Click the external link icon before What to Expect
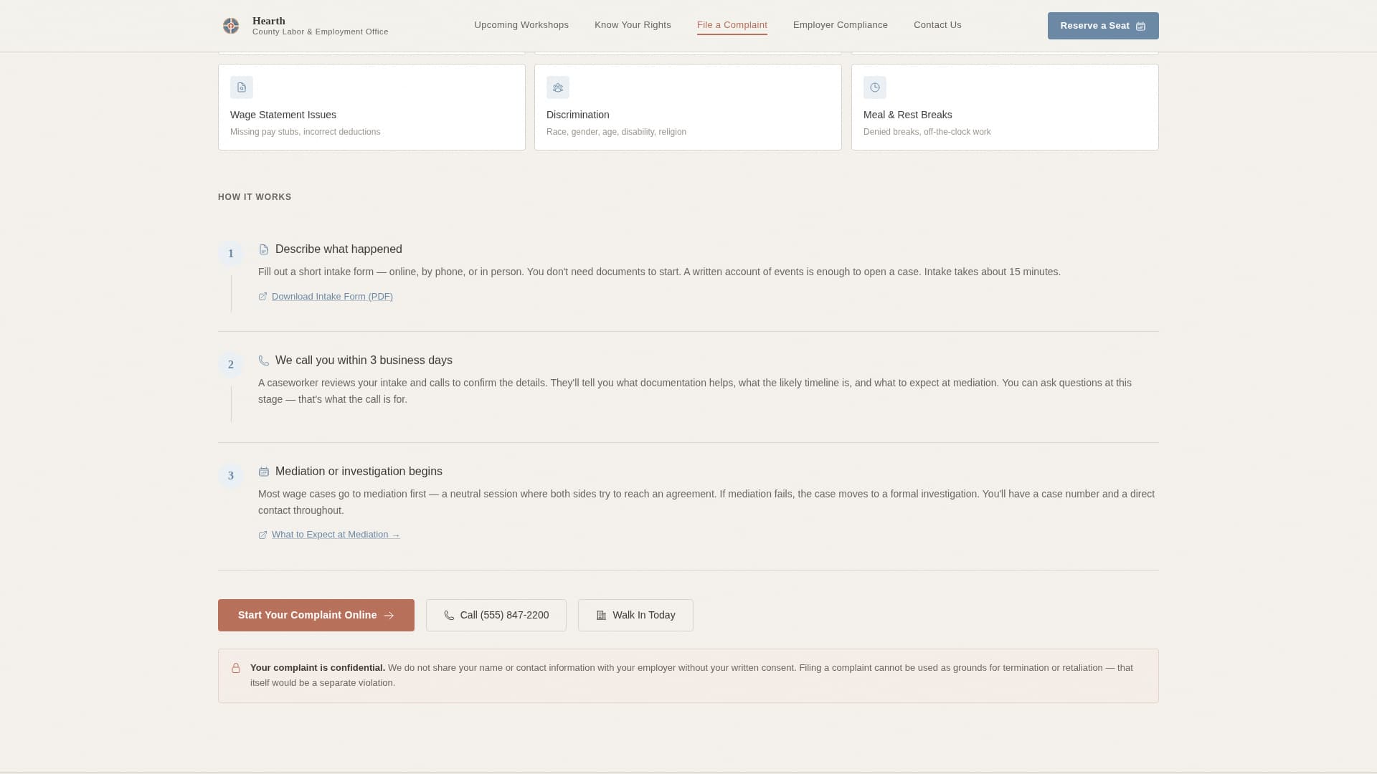 tap(262, 535)
